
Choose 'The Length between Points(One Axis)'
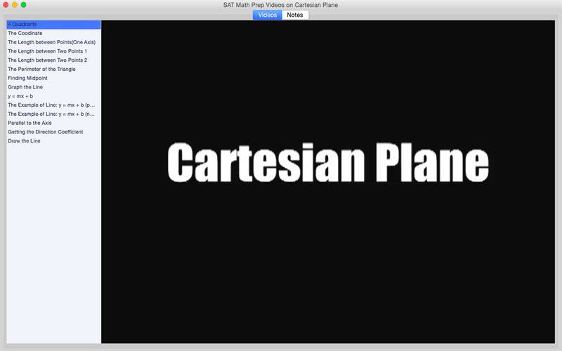point(51,42)
